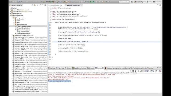Expand the force-rest-java project

10,14
